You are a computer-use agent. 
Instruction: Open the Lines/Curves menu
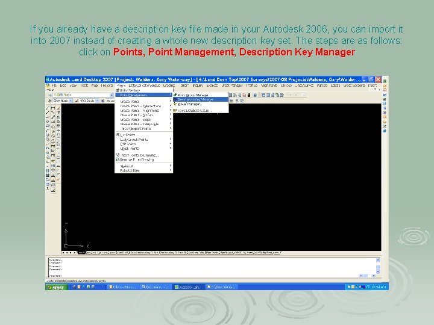click(304, 85)
